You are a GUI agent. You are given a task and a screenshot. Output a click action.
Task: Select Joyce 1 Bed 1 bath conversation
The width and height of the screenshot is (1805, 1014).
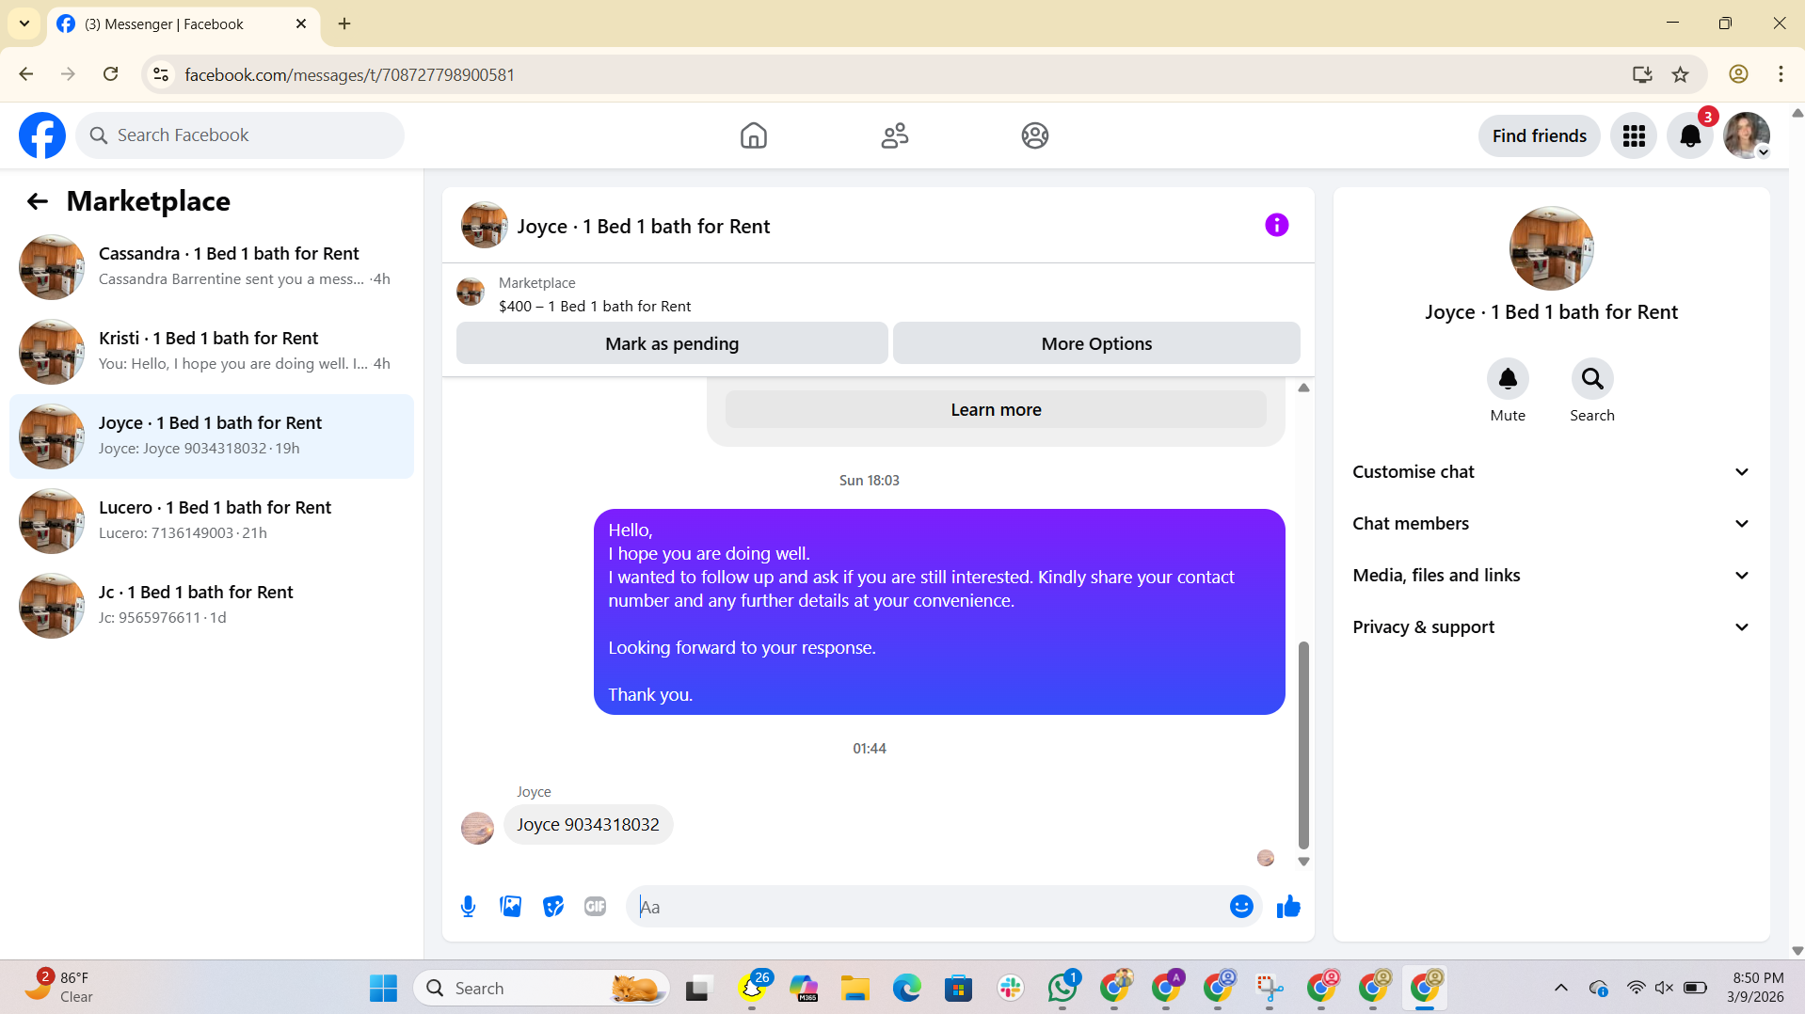212,436
